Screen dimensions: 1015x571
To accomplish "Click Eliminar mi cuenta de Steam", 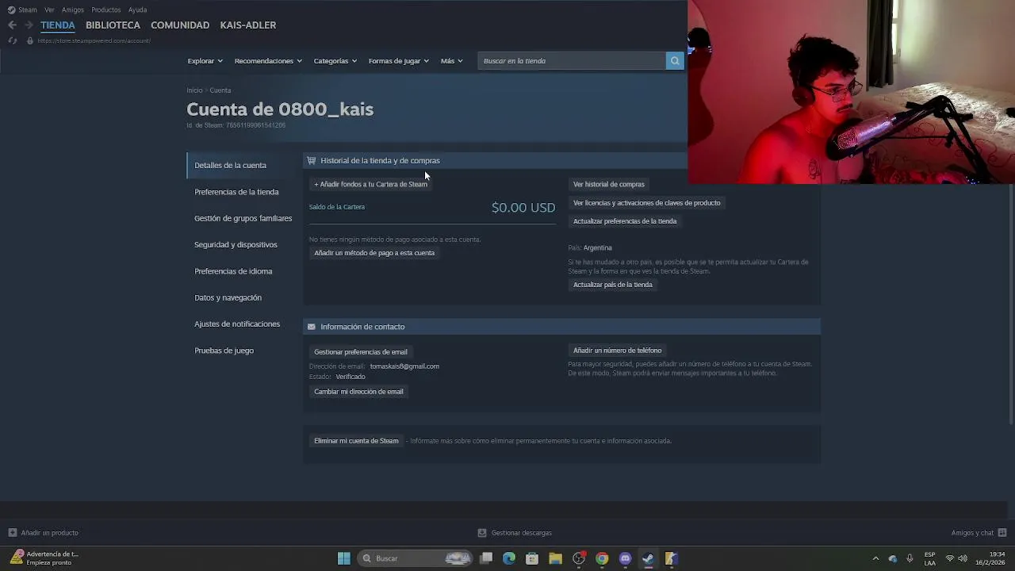I will 357,441.
